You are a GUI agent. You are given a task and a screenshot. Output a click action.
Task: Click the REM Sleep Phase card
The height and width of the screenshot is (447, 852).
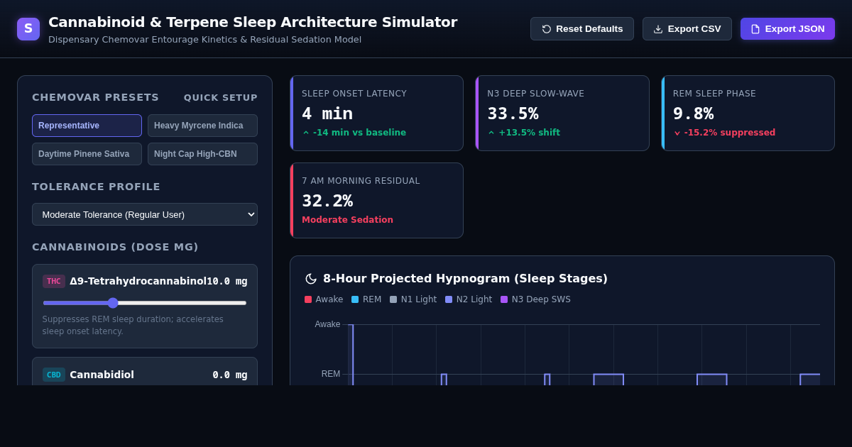(x=748, y=114)
